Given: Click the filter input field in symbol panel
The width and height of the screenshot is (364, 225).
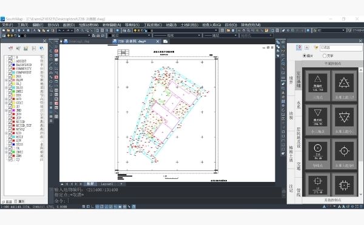Looking at the screenshot, I should pos(341,48).
